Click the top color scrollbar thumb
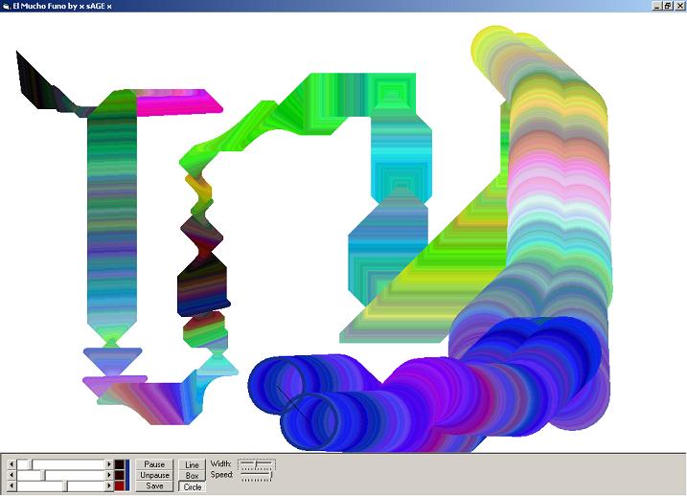This screenshot has height=496, width=687. 27,464
